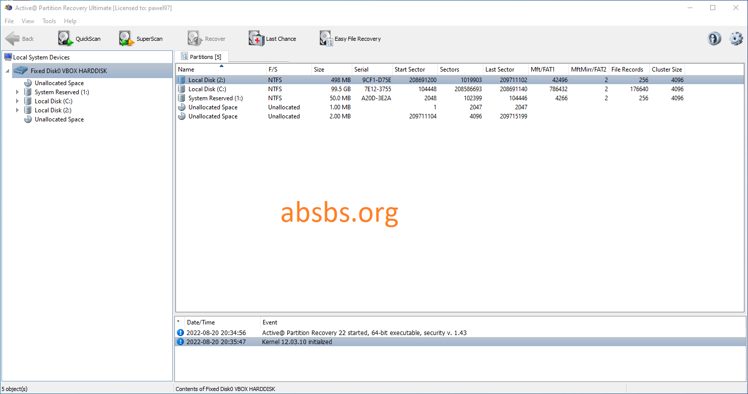Sort partitions by the Name column header
Viewport: 748px width, 394px height.
221,70
